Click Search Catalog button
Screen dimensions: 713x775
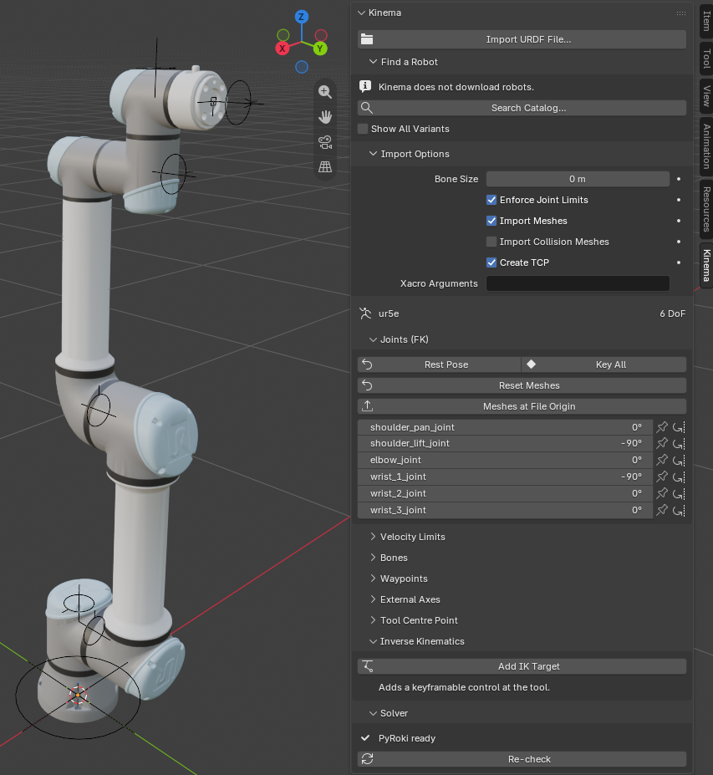522,108
